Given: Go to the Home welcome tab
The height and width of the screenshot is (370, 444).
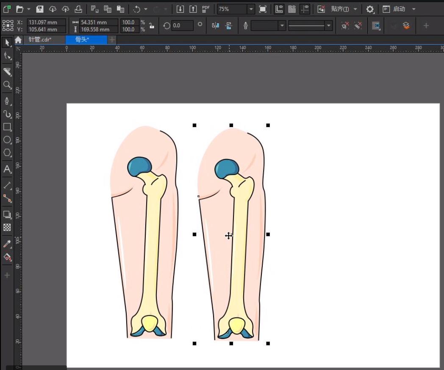Looking at the screenshot, I should click(18, 40).
